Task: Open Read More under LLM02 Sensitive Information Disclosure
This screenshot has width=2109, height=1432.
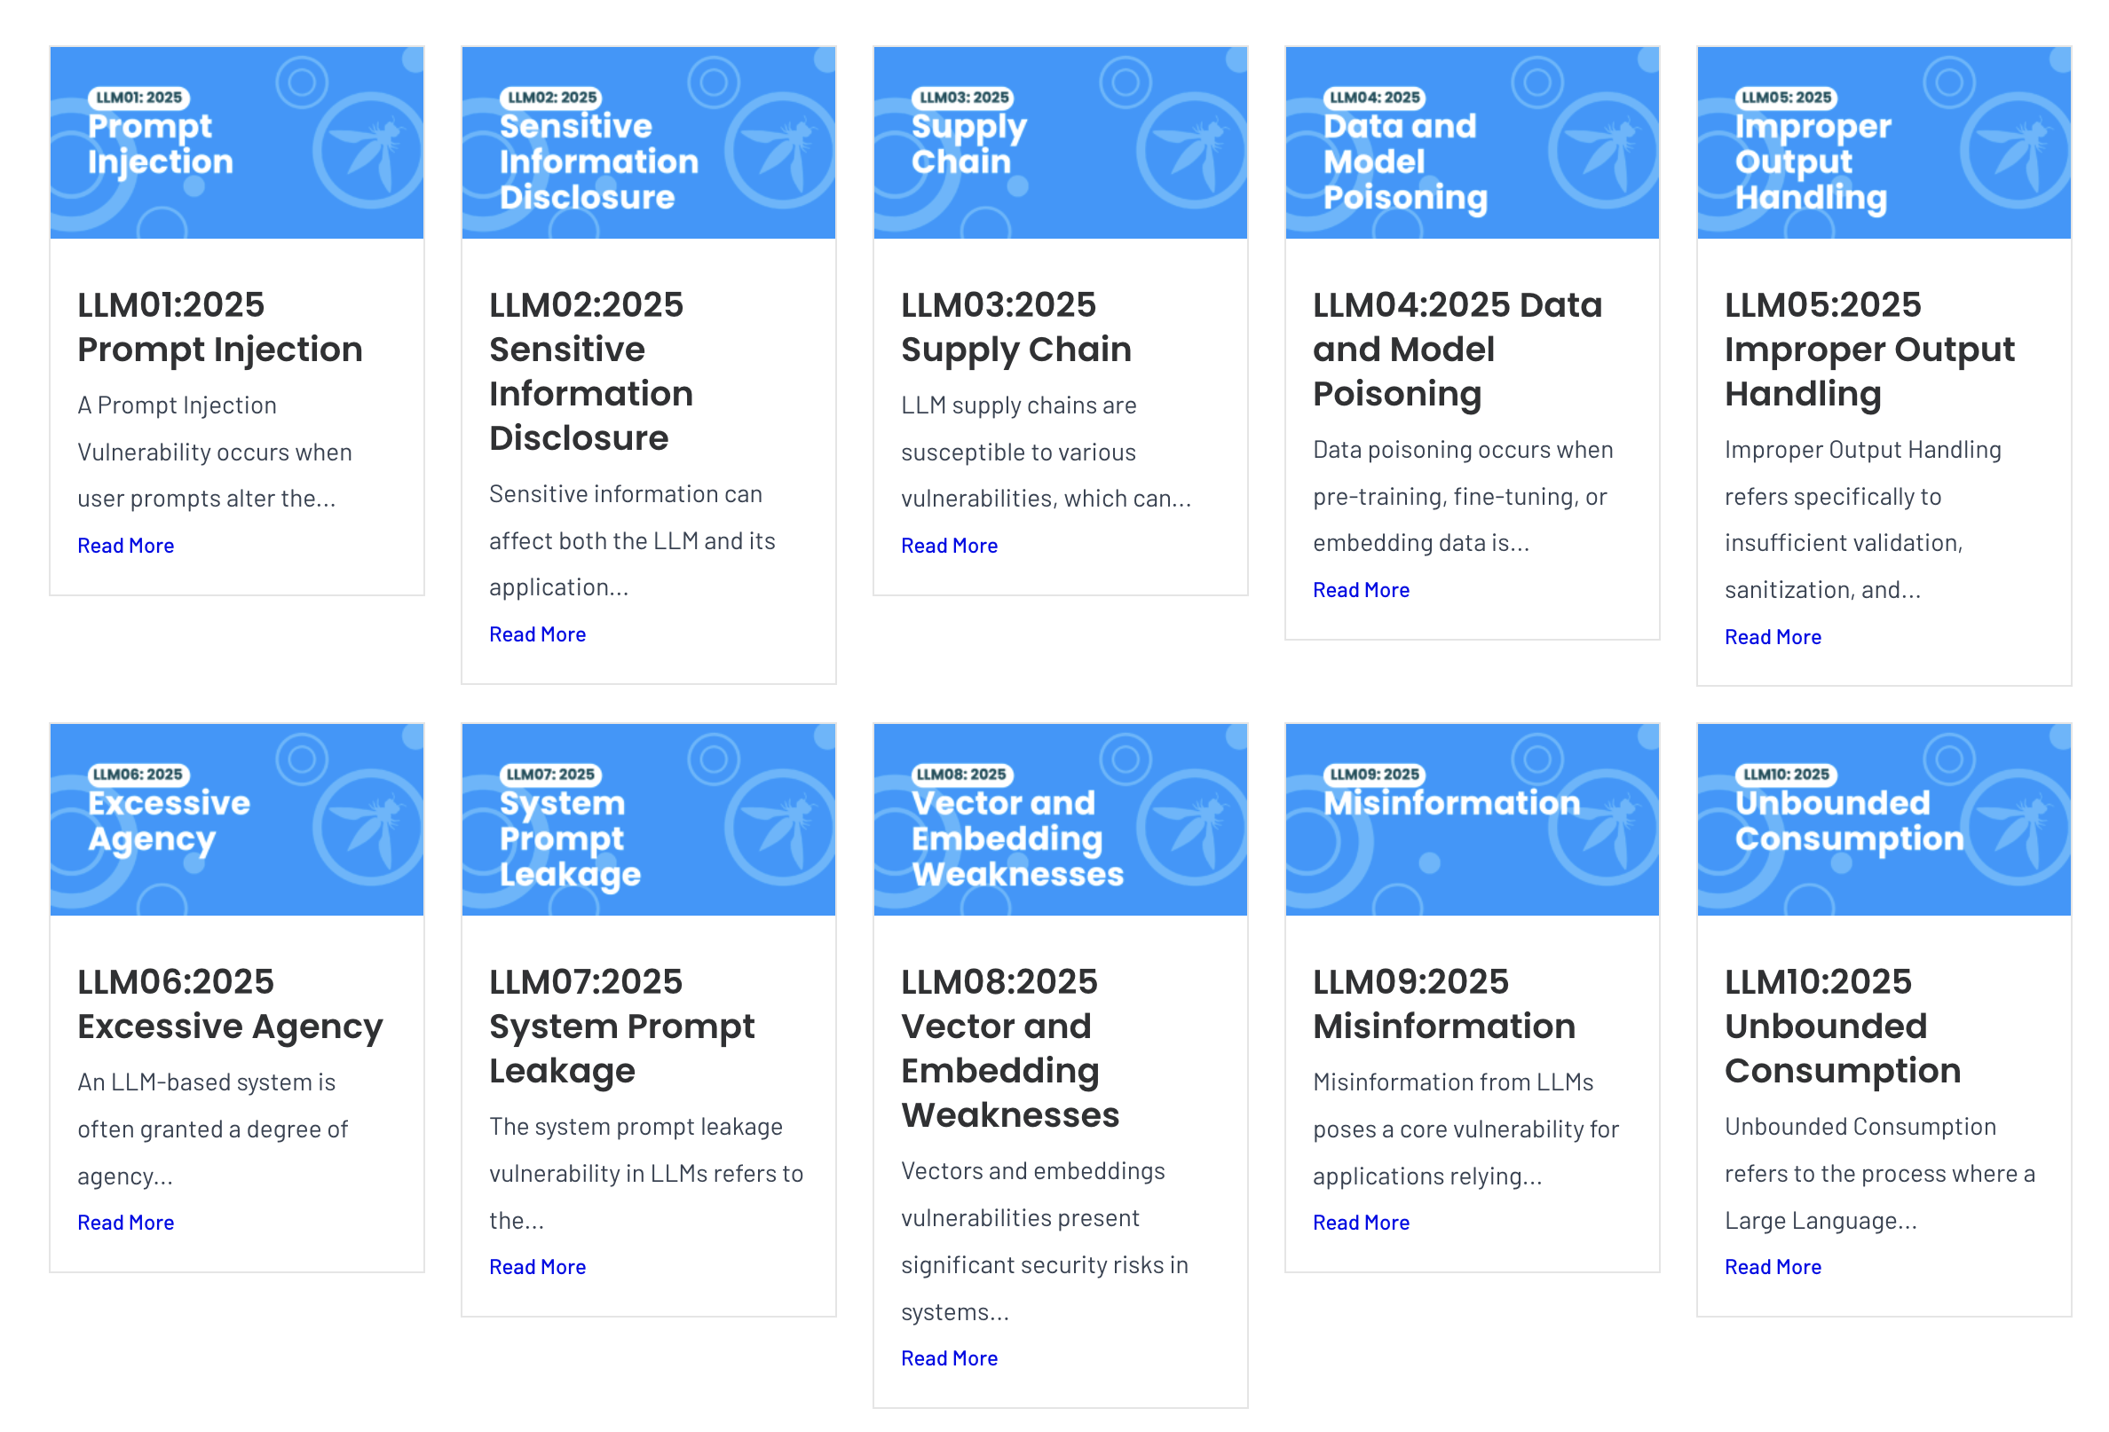Action: (537, 633)
